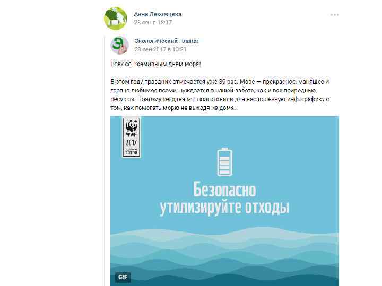Open original post date 28 сен 2017
Image resolution: width=382 pixels, height=286 pixels.
click(160, 49)
